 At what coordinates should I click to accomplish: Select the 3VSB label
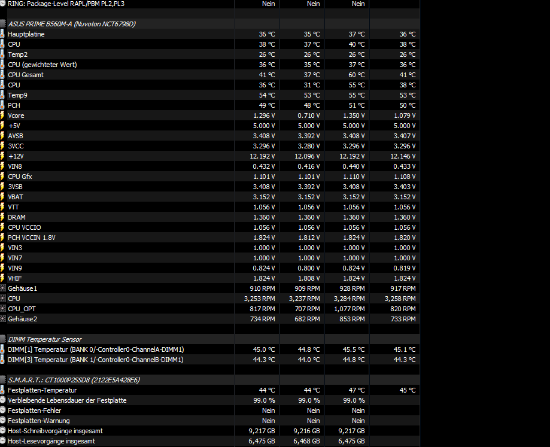click(x=16, y=187)
